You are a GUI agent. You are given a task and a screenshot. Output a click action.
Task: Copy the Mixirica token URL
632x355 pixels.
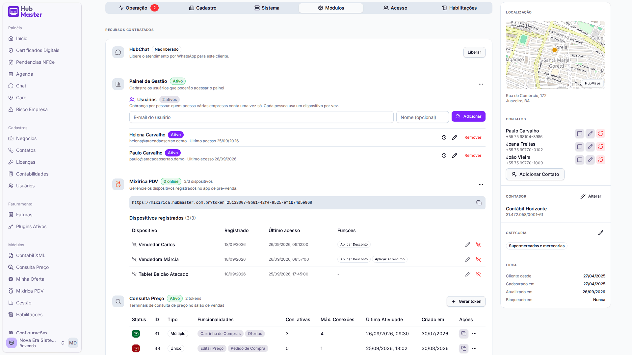pos(479,203)
